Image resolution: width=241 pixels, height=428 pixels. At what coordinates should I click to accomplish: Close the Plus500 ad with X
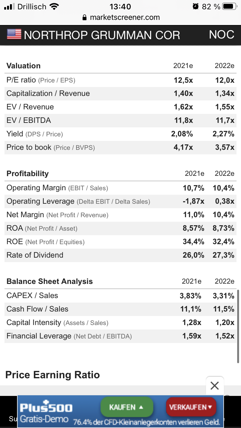coord(215,386)
